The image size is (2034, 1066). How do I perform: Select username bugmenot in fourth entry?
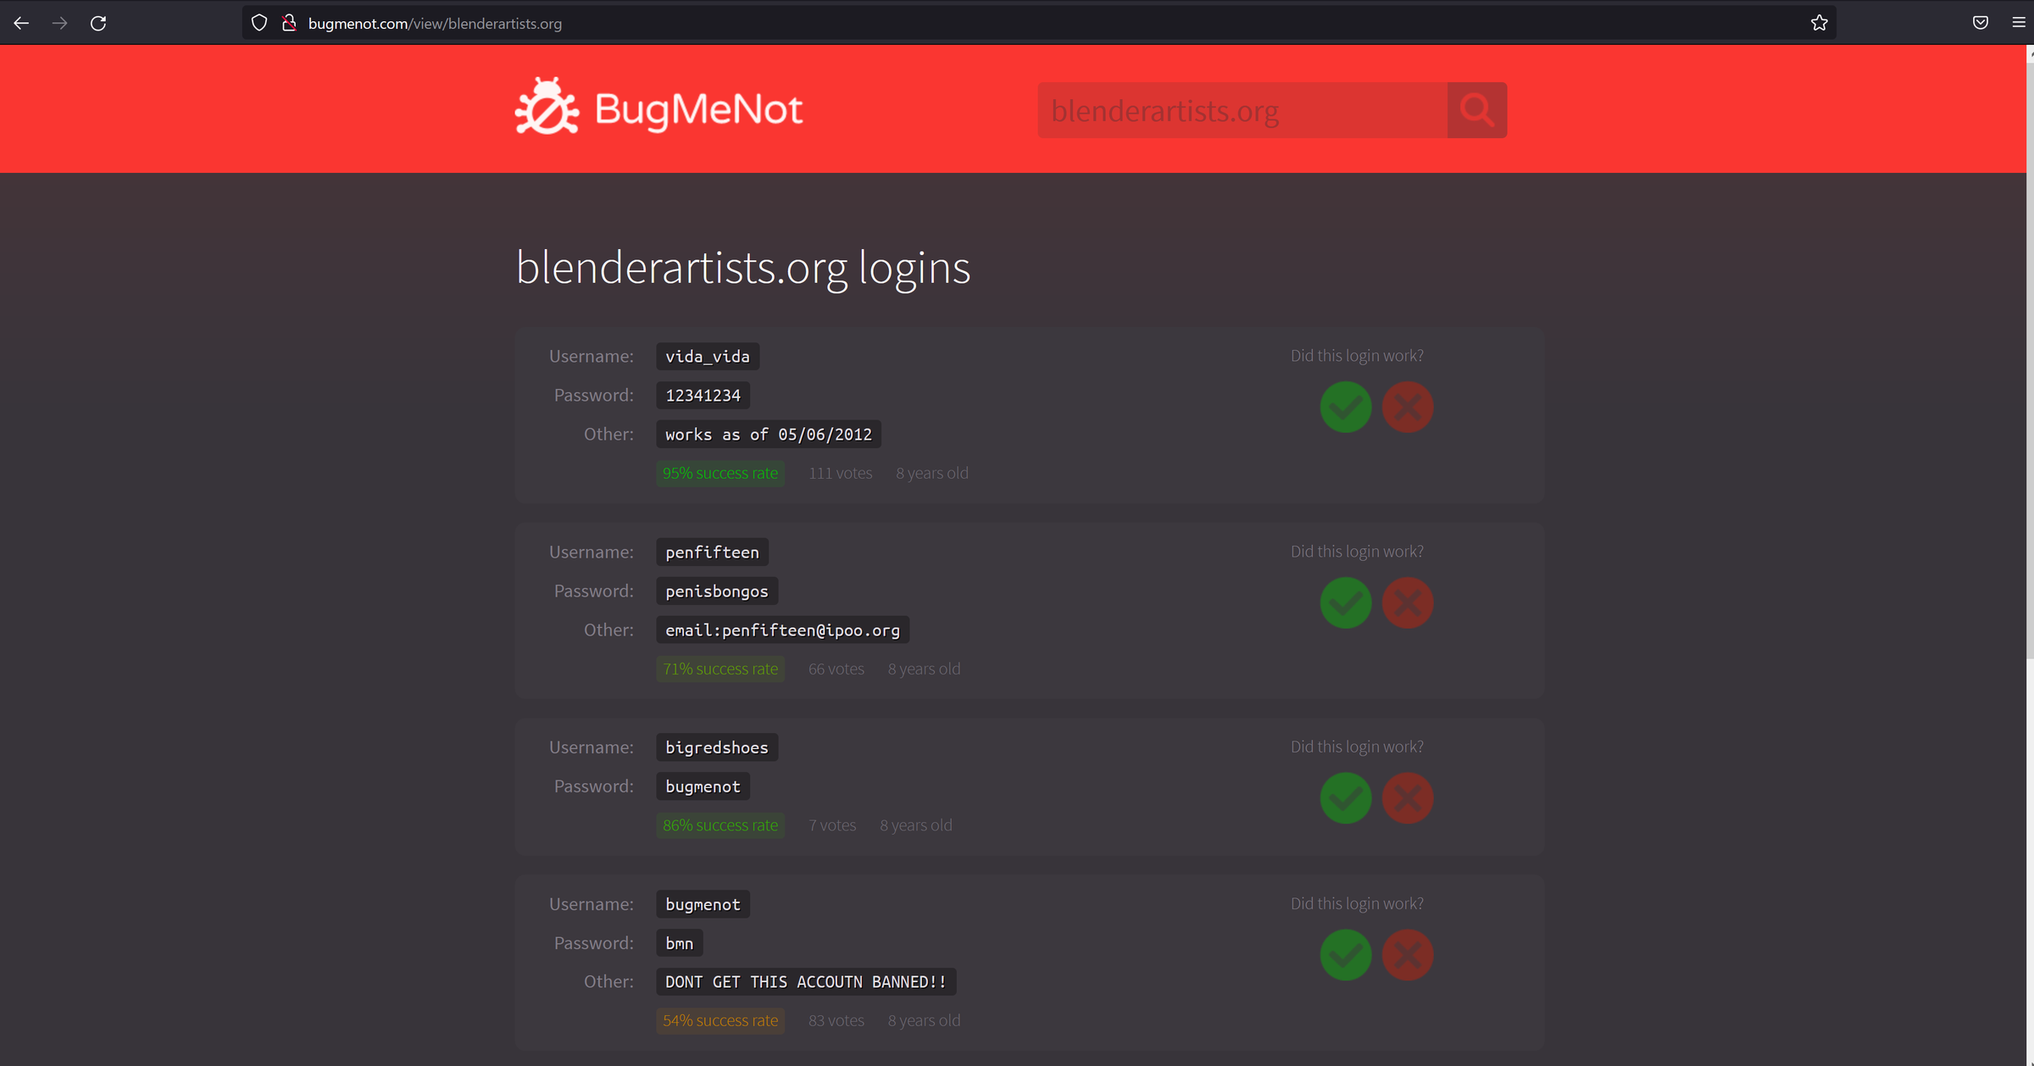click(703, 904)
